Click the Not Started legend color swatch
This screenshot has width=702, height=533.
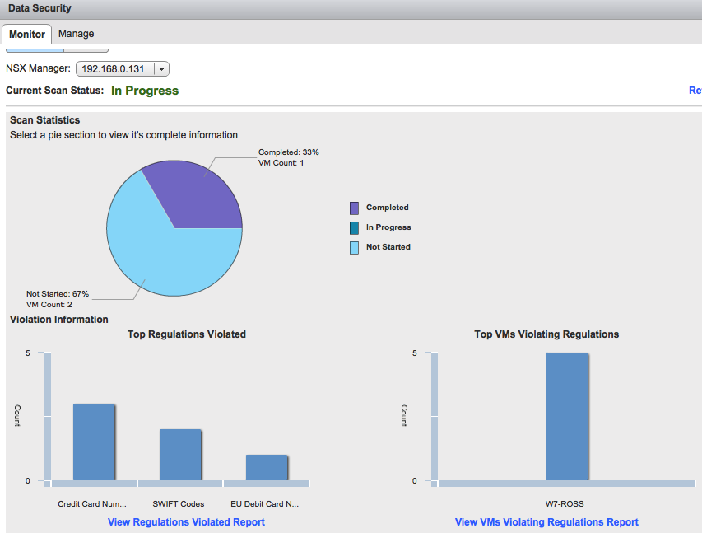354,247
